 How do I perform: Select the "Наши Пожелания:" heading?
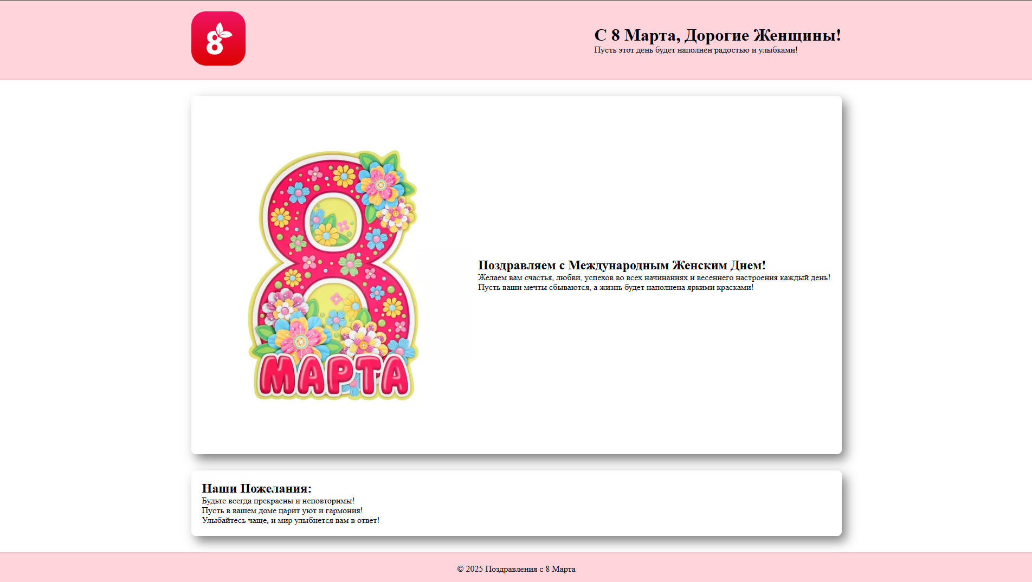pos(257,488)
